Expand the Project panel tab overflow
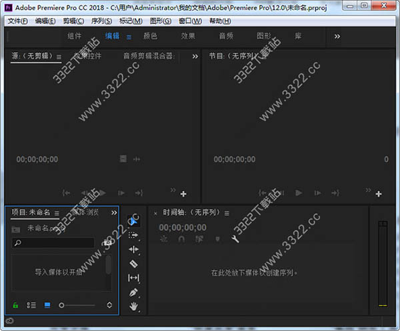This screenshot has height=331, width=400. (114, 212)
